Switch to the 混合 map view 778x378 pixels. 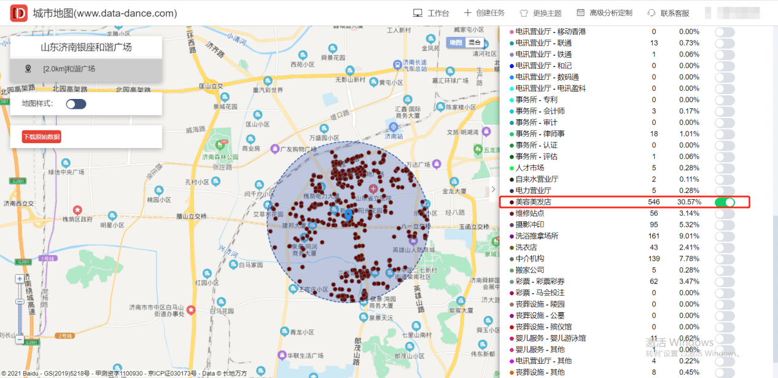pyautogui.click(x=475, y=42)
